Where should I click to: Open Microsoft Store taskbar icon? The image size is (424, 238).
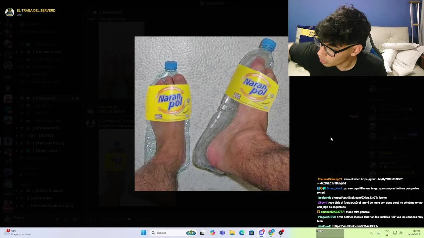click(x=251, y=233)
